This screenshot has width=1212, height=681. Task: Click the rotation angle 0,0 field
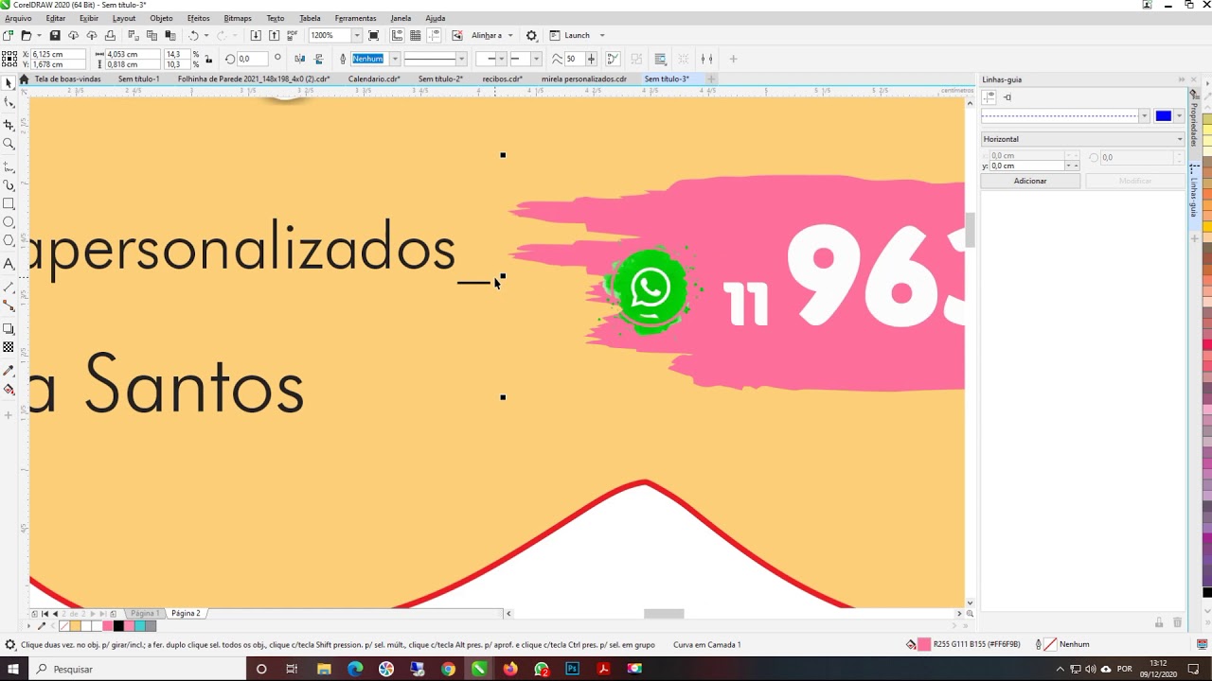pyautogui.click(x=251, y=59)
